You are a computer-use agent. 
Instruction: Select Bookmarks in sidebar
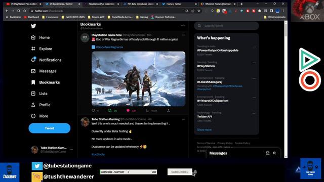[x=45, y=82]
